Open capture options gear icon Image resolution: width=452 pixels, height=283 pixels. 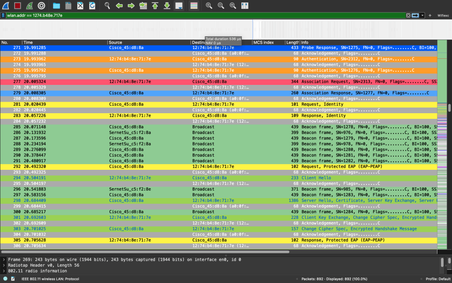(41, 6)
